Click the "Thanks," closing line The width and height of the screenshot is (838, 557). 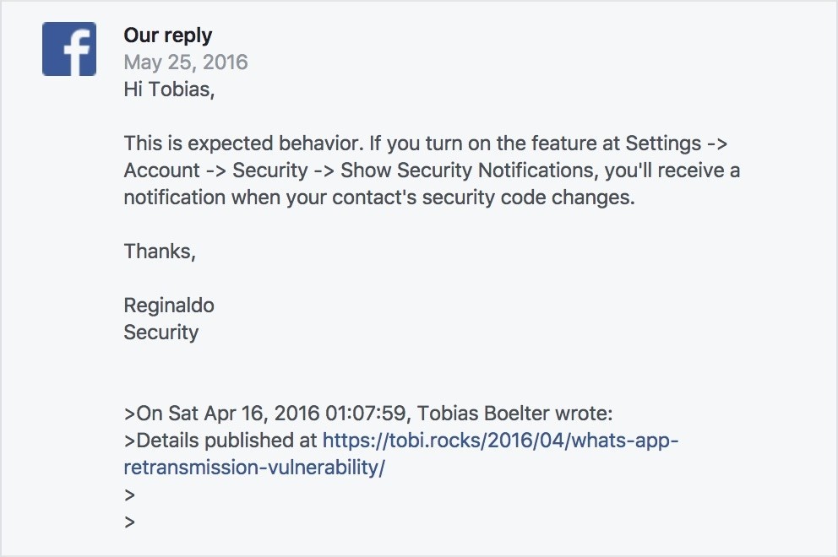point(160,251)
